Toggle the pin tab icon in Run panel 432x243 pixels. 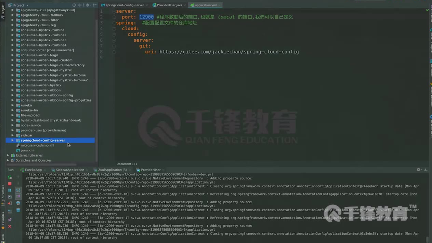pyautogui.click(x=10, y=219)
